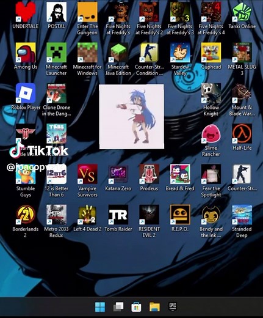Open the Minecraft Launcher icon
263x318 pixels.
click(x=56, y=53)
